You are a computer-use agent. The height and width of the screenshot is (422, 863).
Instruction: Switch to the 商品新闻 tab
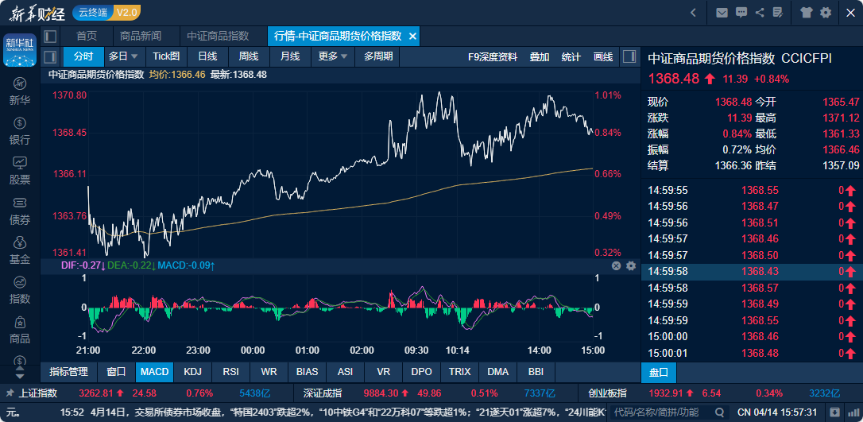tap(140, 37)
